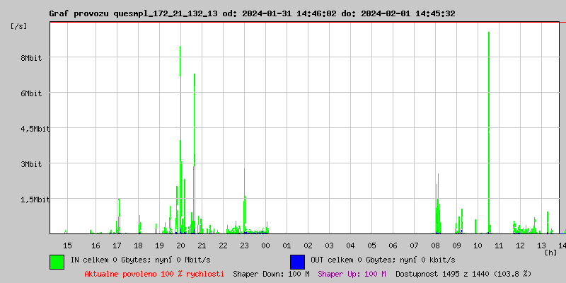Click the blue OUT legend swatch

click(297, 261)
